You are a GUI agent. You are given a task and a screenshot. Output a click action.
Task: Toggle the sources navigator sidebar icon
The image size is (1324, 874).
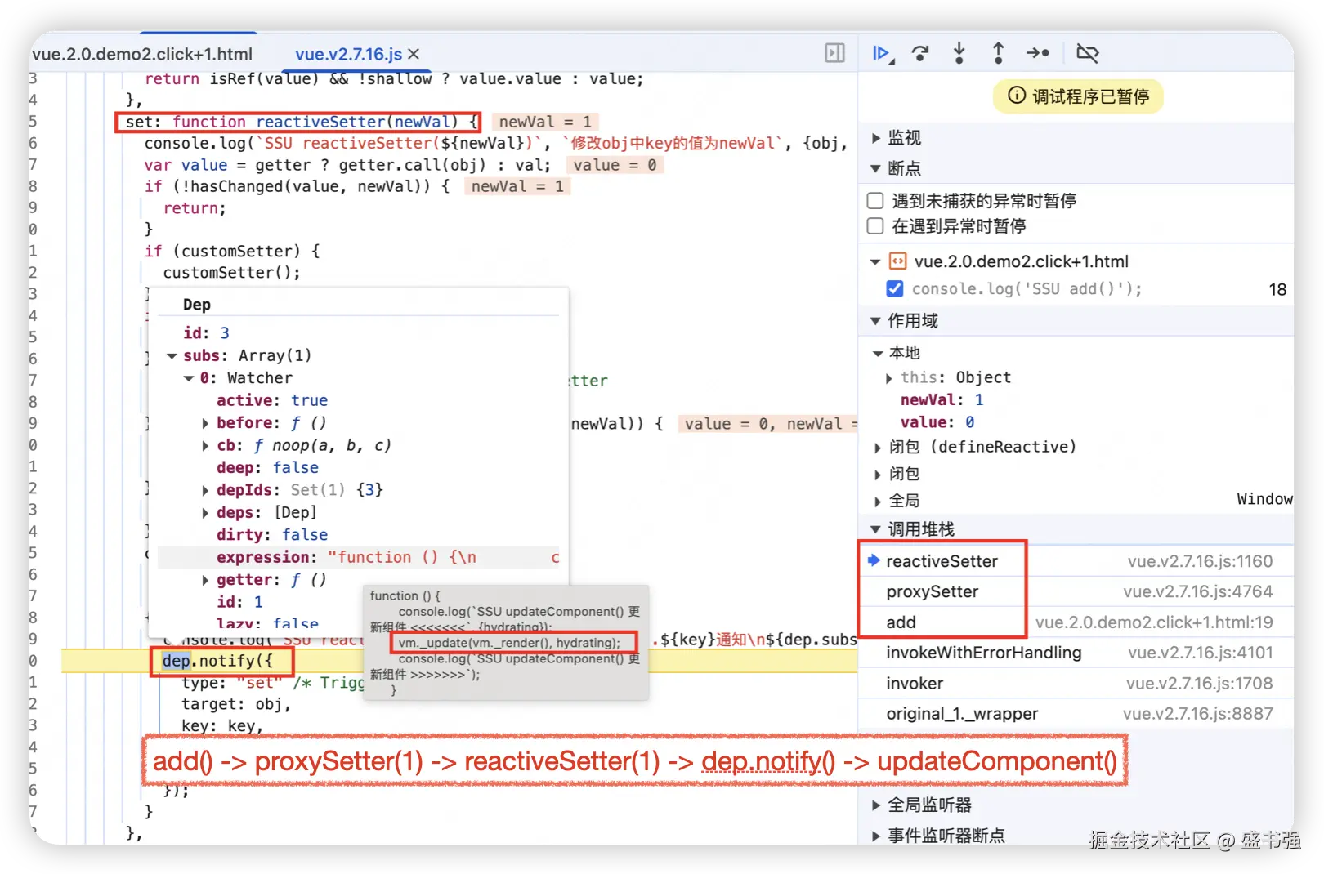[834, 54]
